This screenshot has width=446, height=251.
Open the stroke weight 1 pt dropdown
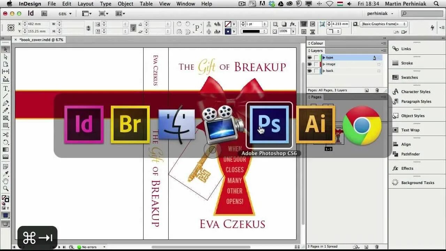[x=265, y=24]
